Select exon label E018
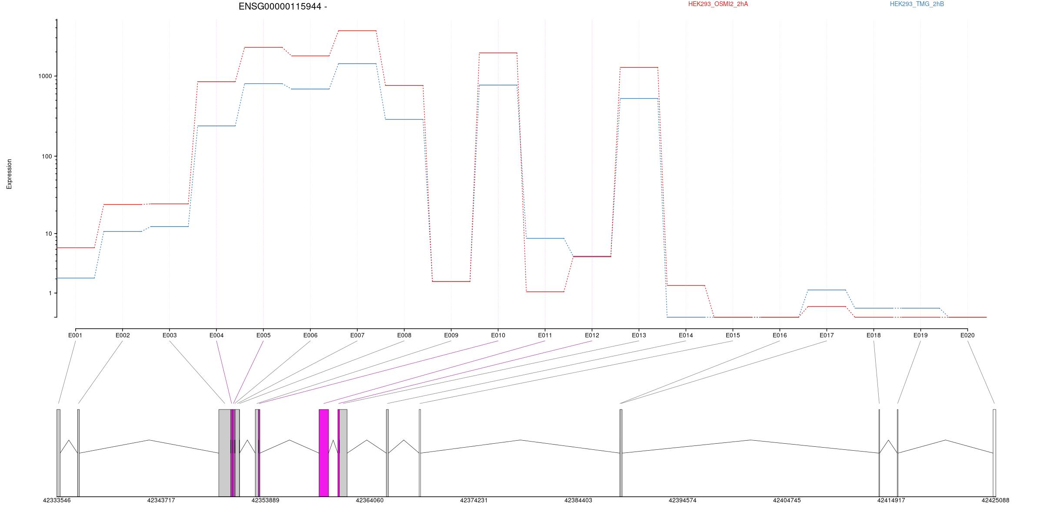The width and height of the screenshot is (1043, 521). click(874, 335)
